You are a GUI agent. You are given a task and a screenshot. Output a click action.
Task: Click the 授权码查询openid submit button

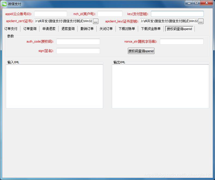coord(141,51)
